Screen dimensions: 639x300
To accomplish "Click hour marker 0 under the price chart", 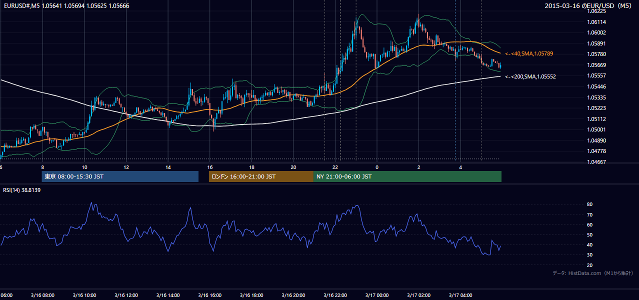I will 377,167.
